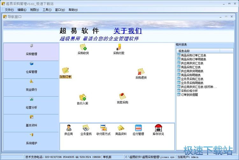Open the 文件(F) menu
239x160 pixels.
click(9, 10)
